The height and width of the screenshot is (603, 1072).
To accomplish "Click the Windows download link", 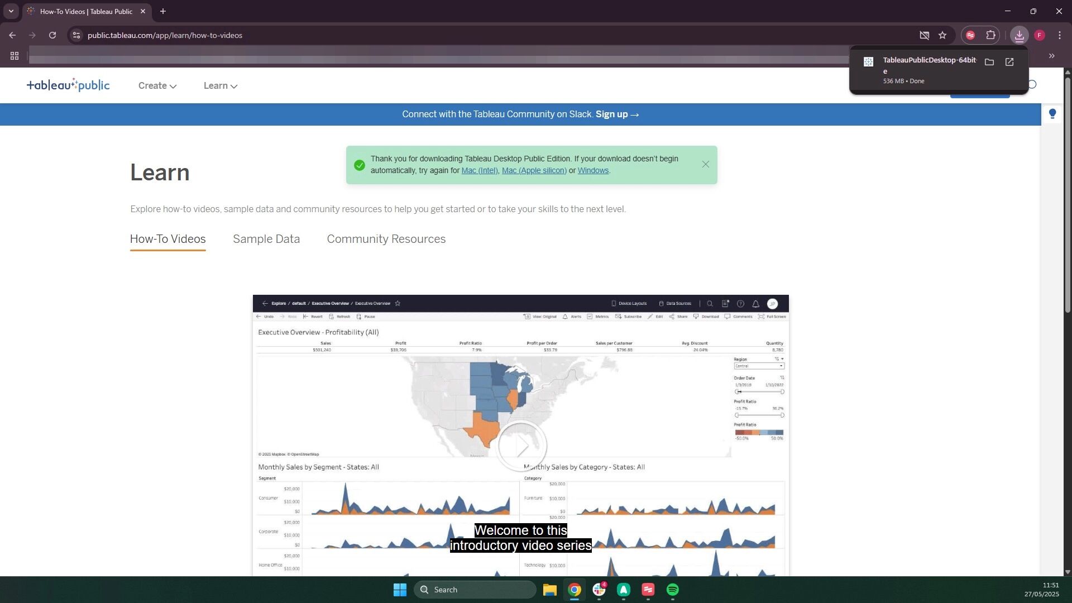I will click(592, 171).
